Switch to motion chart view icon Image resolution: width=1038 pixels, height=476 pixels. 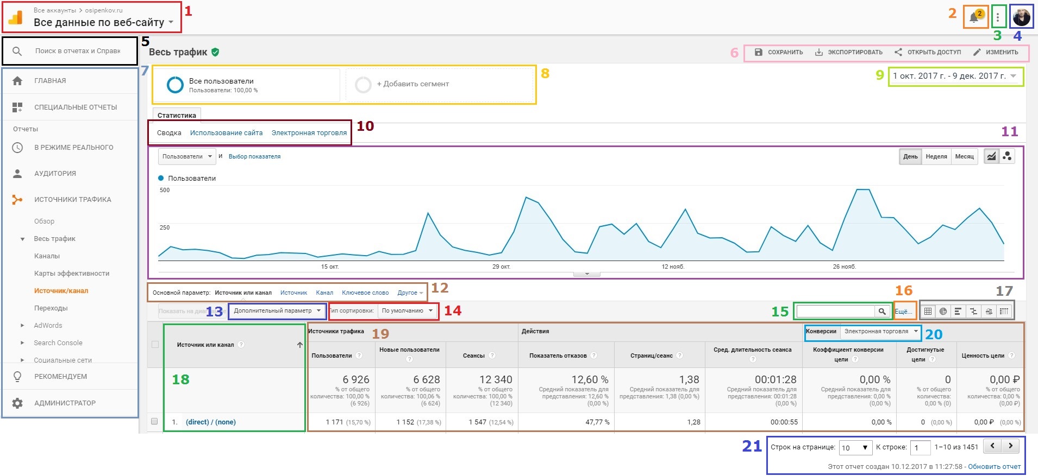point(1007,156)
